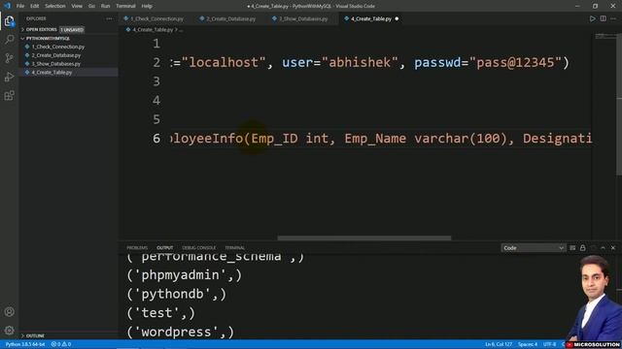Click Ln 6, Col 127 status entry
Viewport: 622px width, 349px height.
point(499,344)
